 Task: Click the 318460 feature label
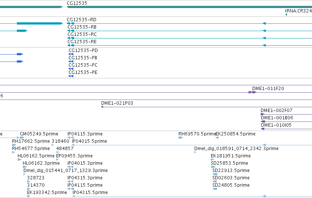coord(60,141)
